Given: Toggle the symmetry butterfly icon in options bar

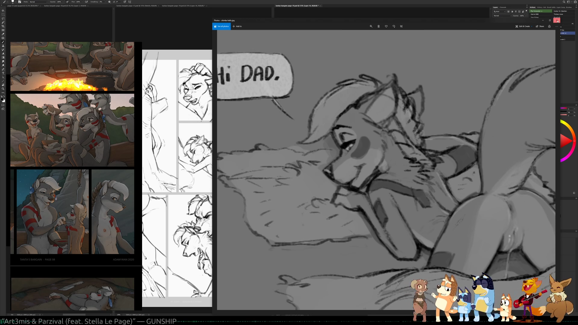Looking at the screenshot, I should (130, 2).
